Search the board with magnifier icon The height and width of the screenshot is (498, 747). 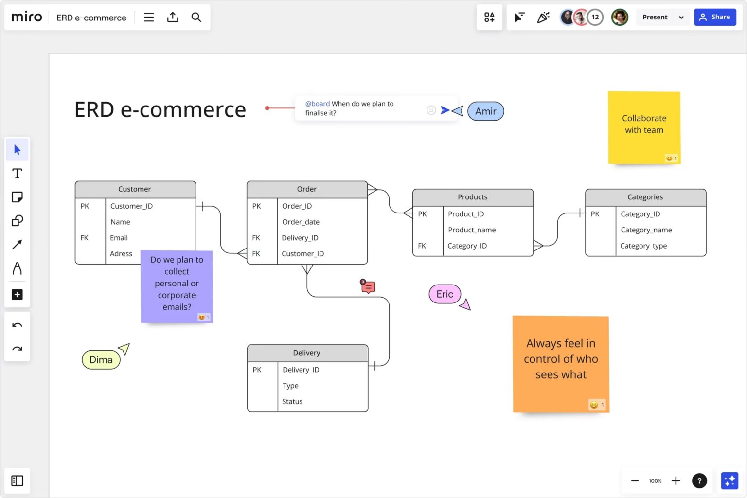pos(196,18)
